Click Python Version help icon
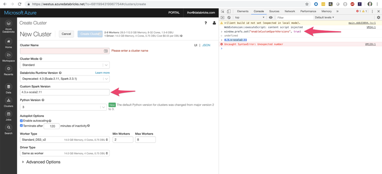Image resolution: width=382 pixels, height=174 pixels. coord(43,100)
